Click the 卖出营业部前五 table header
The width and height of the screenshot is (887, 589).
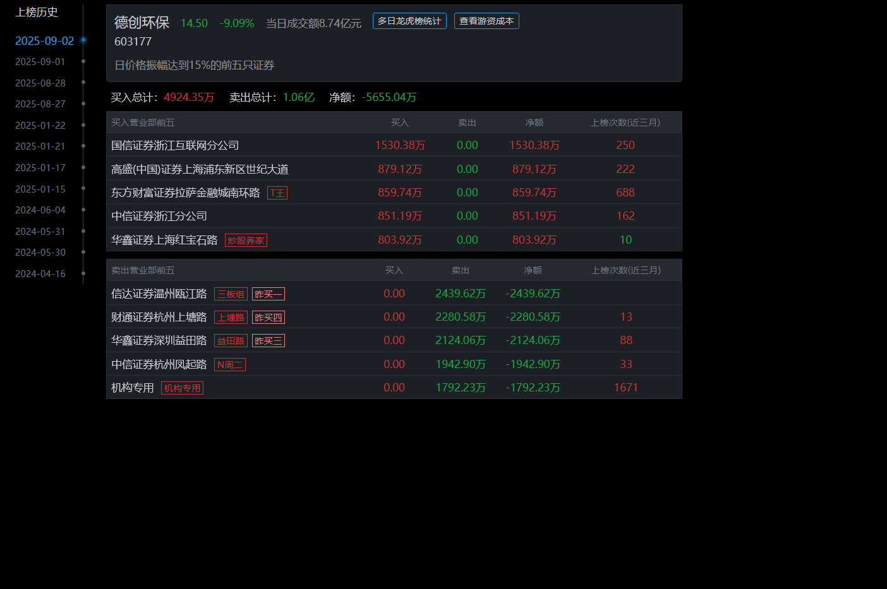click(143, 270)
